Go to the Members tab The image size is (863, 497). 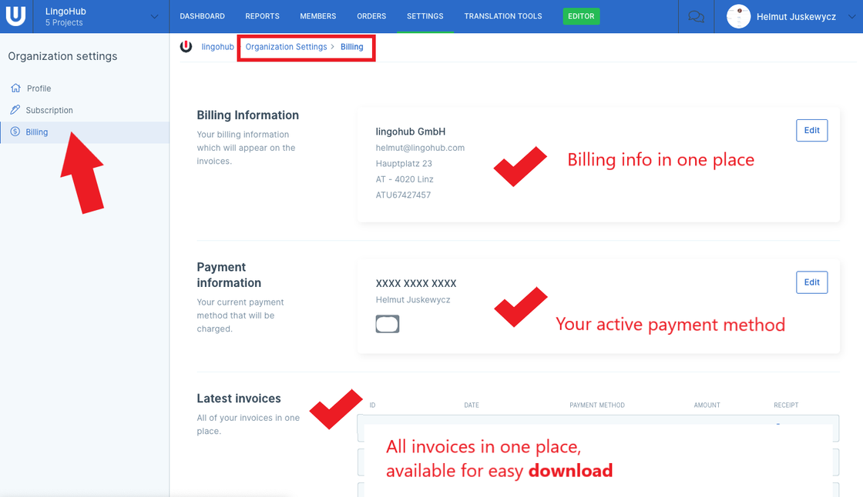pyautogui.click(x=318, y=16)
